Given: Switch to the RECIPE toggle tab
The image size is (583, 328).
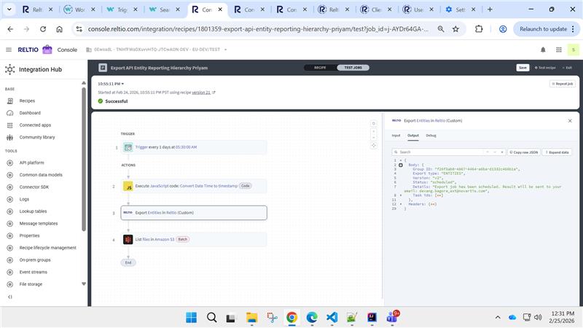Looking at the screenshot, I should [320, 68].
